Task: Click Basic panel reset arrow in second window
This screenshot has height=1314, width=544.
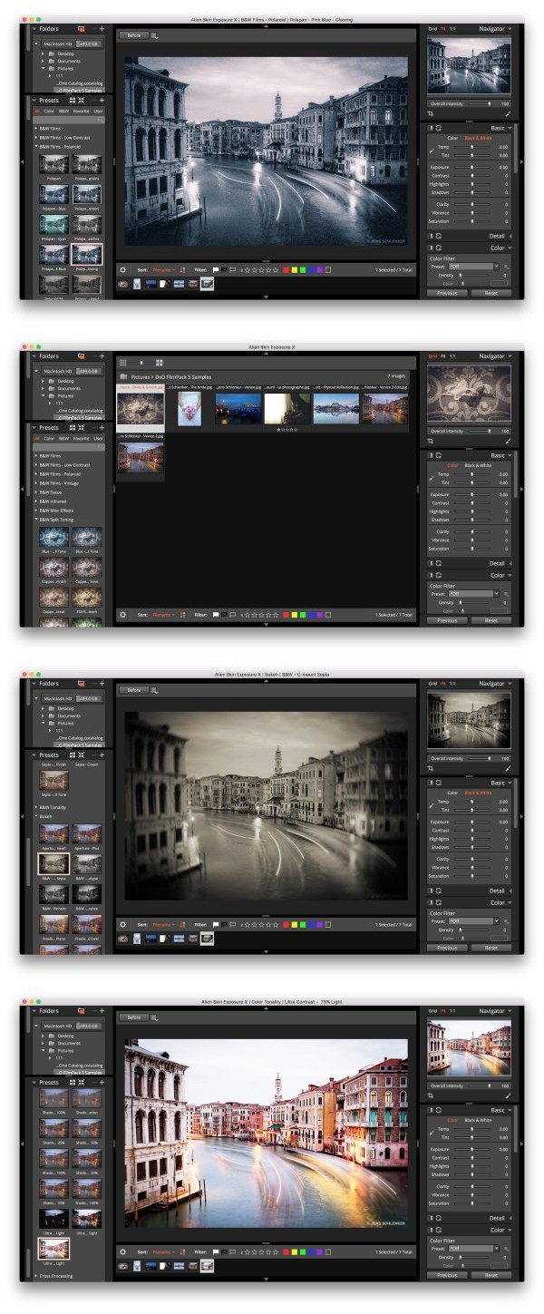Action: click(x=439, y=455)
